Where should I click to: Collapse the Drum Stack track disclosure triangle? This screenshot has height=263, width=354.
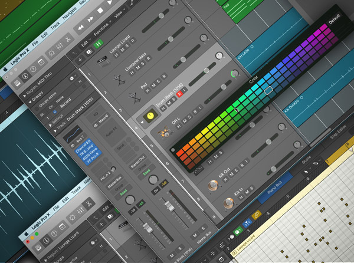(142, 122)
